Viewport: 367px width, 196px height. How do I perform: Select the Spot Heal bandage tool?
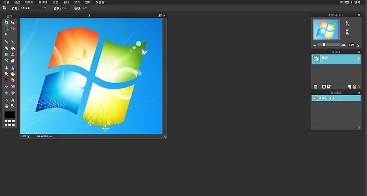13,87
